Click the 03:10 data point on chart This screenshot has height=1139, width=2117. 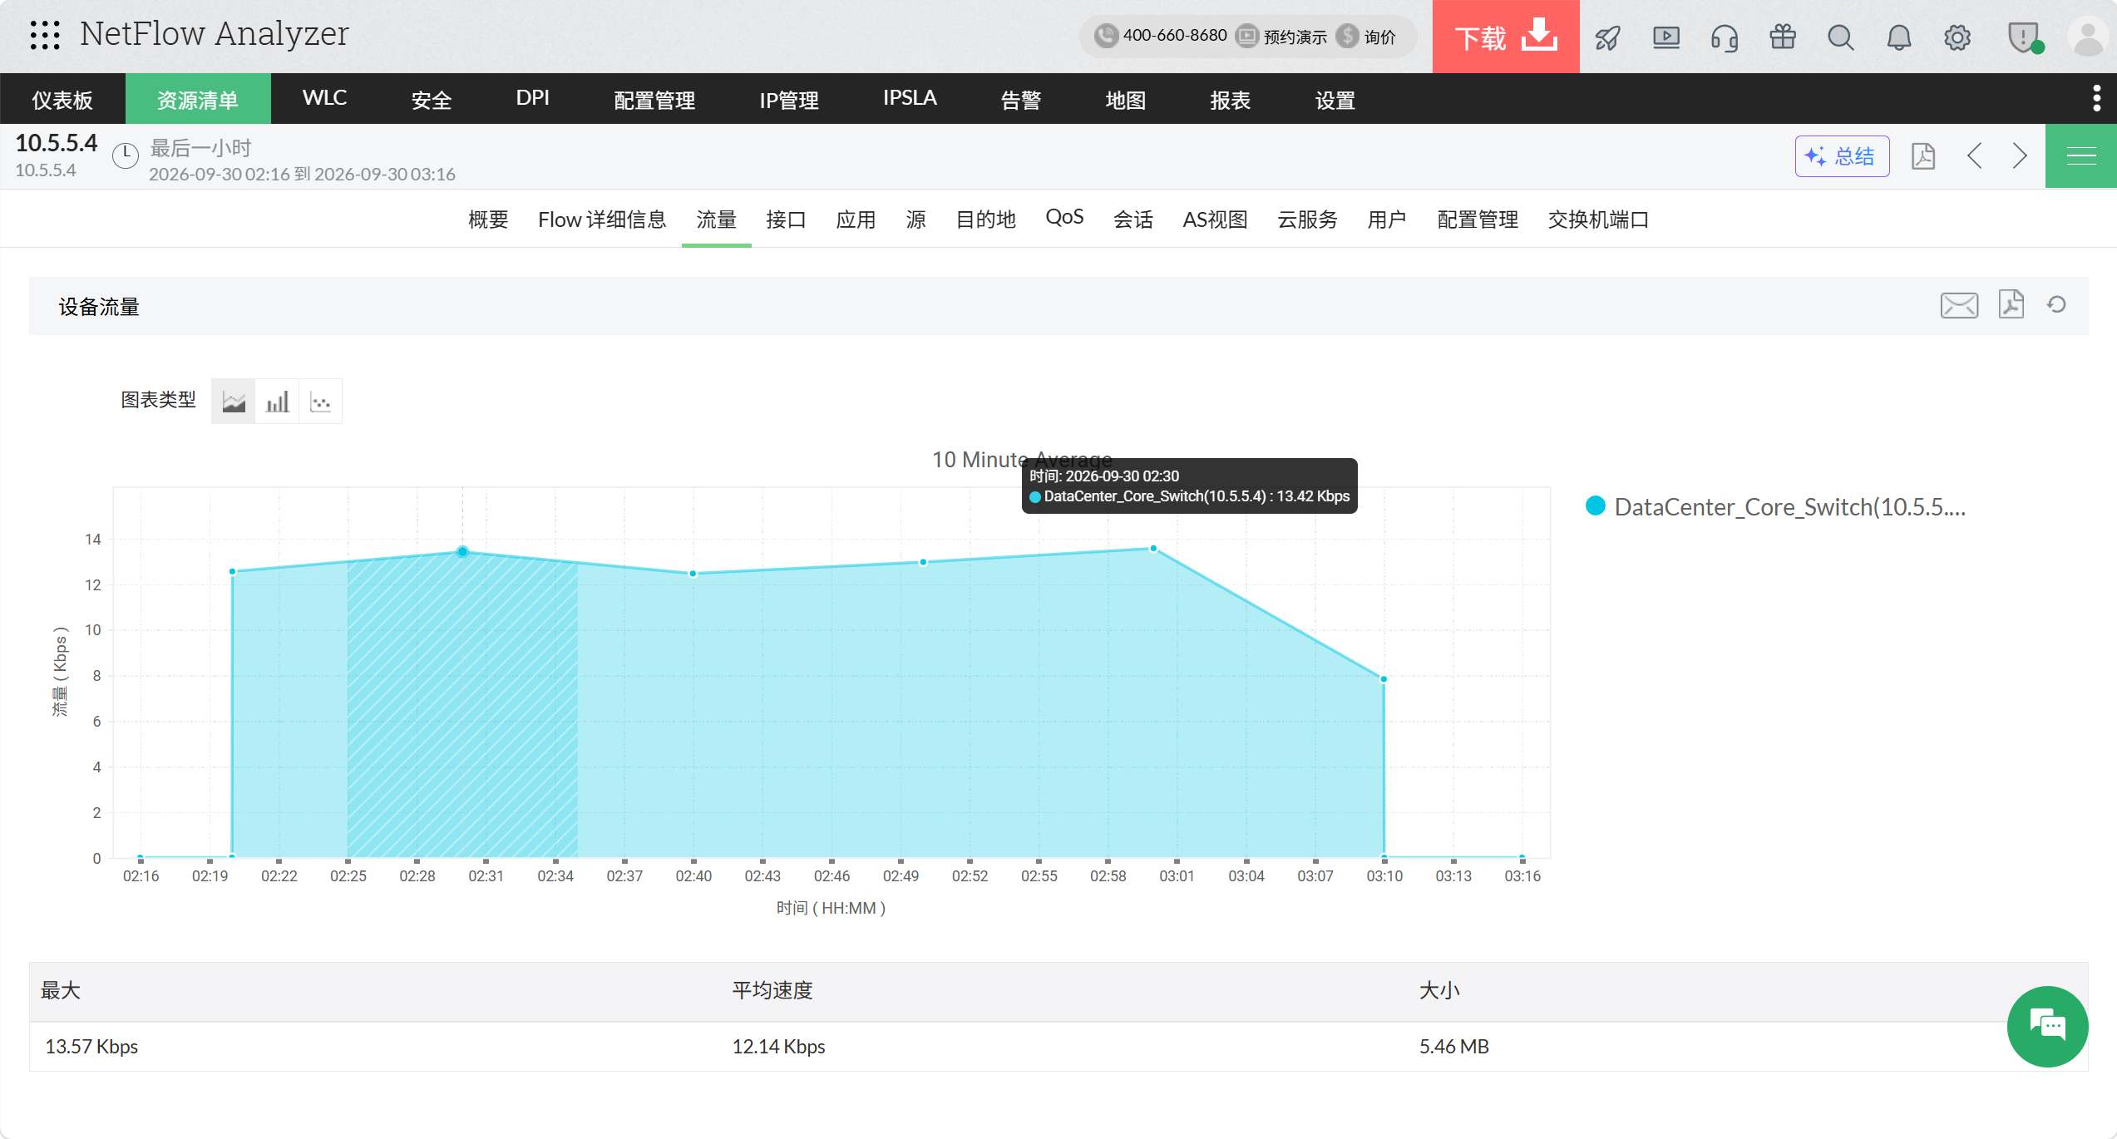[1384, 679]
